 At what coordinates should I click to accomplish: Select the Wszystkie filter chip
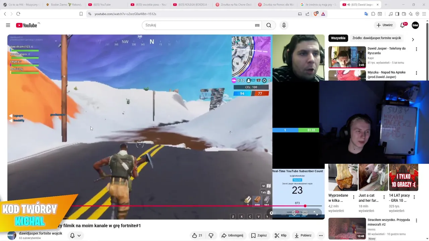coord(338,38)
